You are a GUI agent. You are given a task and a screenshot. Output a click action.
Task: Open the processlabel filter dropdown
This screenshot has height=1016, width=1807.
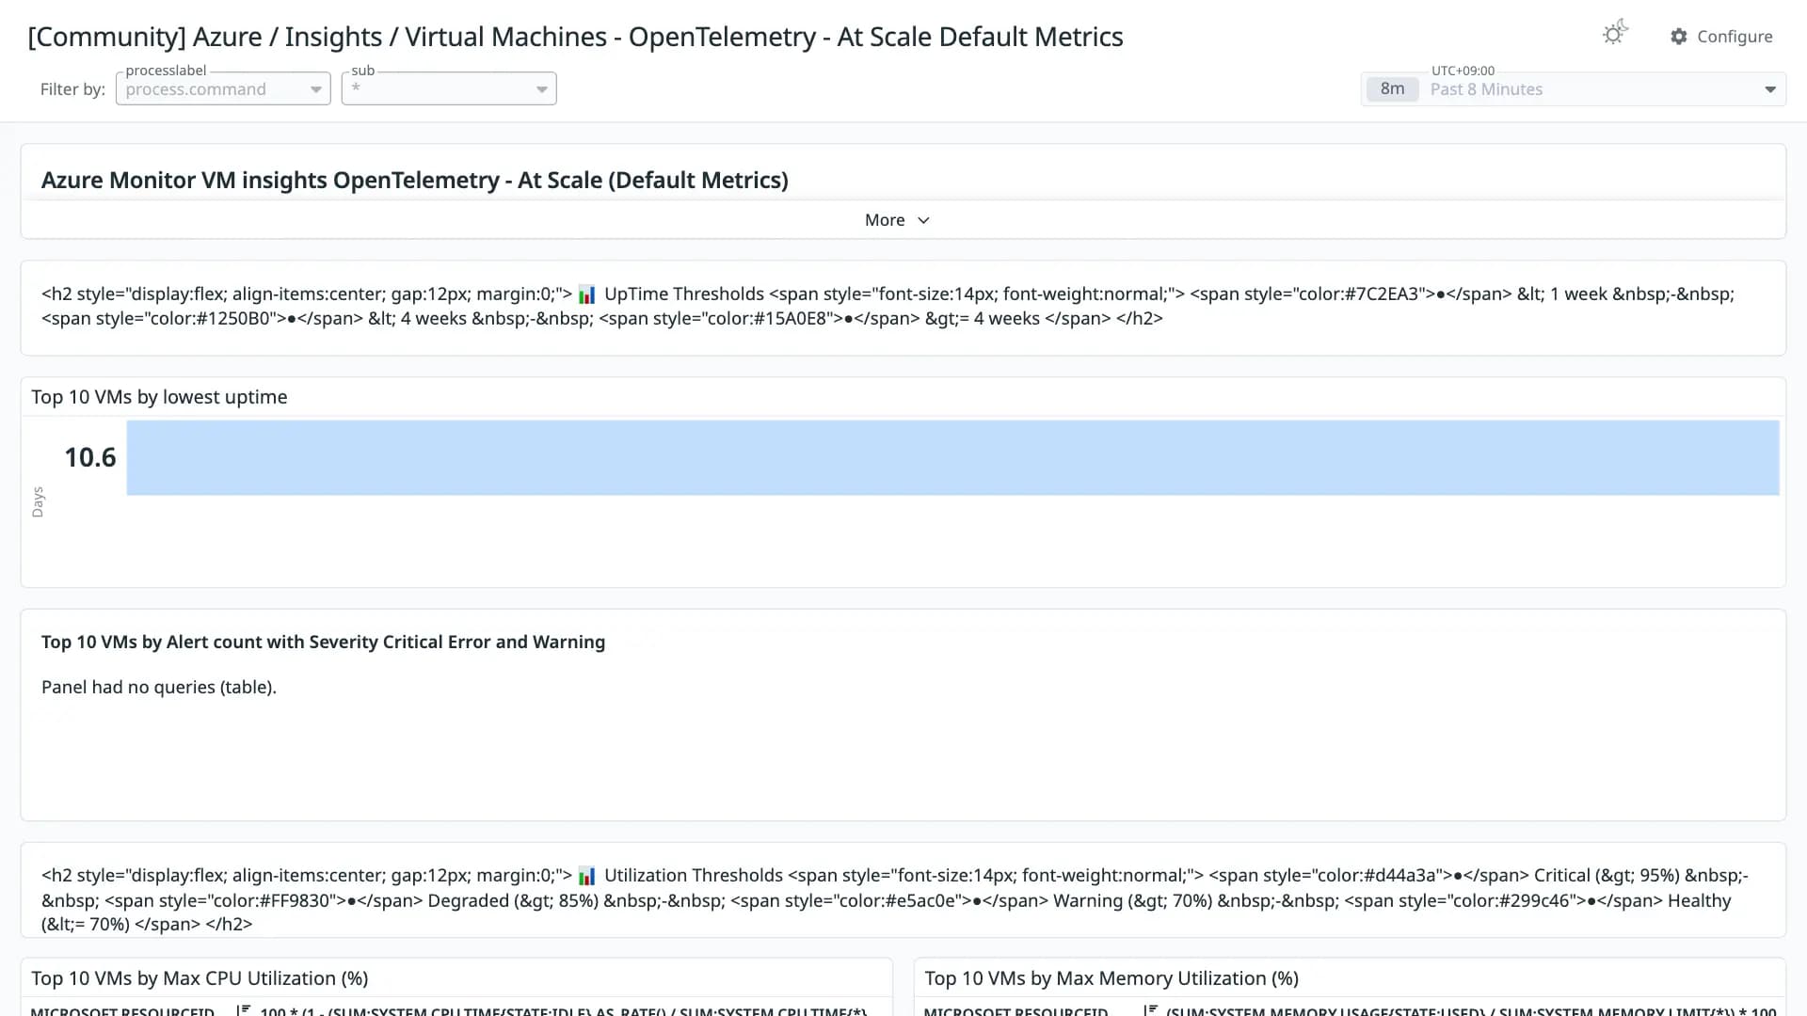point(223,88)
